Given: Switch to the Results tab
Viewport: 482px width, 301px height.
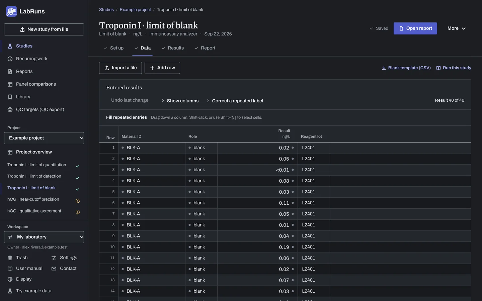Looking at the screenshot, I should point(173,48).
